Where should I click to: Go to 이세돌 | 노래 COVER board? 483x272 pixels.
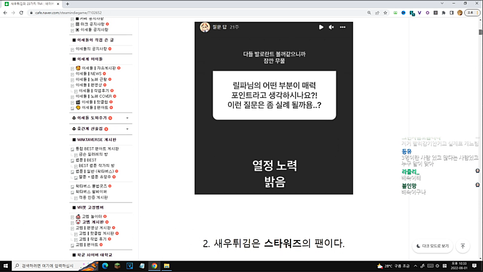(97, 96)
